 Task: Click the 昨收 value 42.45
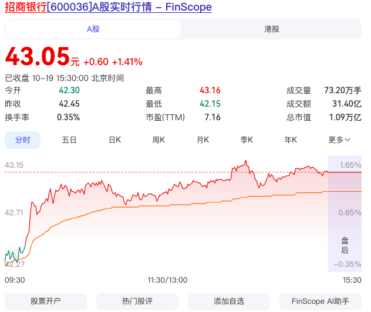(69, 104)
